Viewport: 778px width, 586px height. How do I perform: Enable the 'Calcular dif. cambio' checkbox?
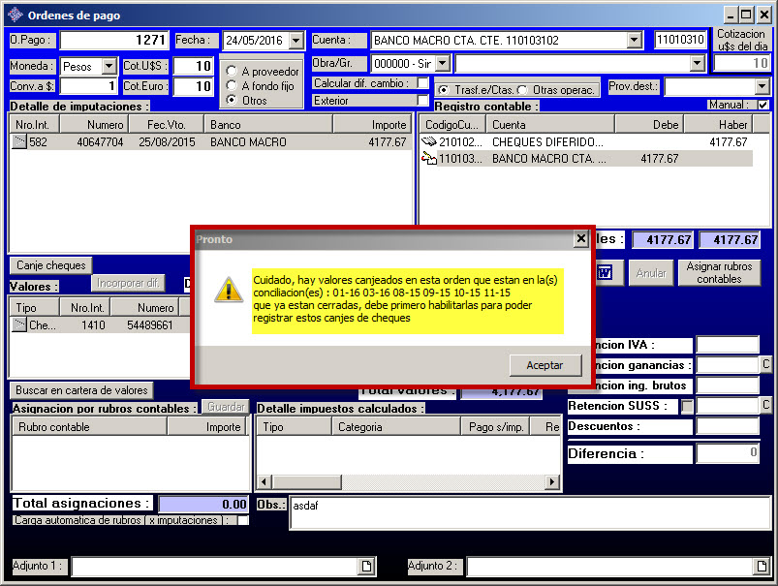pyautogui.click(x=422, y=83)
